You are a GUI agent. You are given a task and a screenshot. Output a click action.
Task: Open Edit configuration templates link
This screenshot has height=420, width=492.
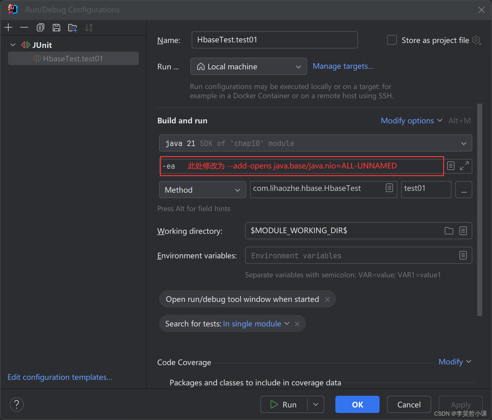point(60,377)
